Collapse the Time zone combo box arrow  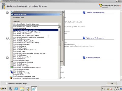point(59,24)
